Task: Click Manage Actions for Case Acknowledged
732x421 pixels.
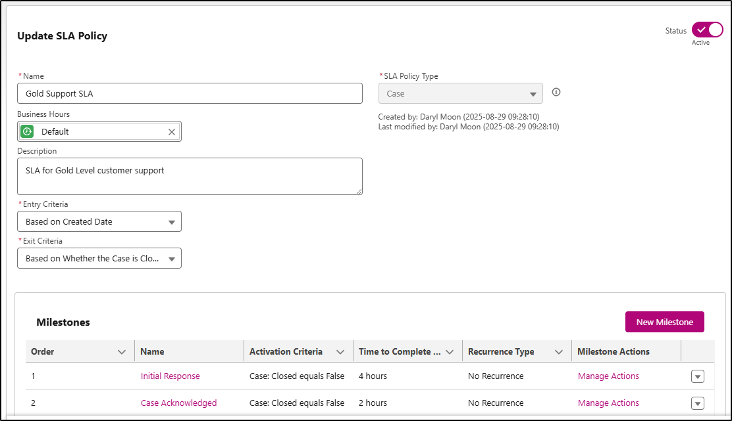Action: (x=608, y=403)
